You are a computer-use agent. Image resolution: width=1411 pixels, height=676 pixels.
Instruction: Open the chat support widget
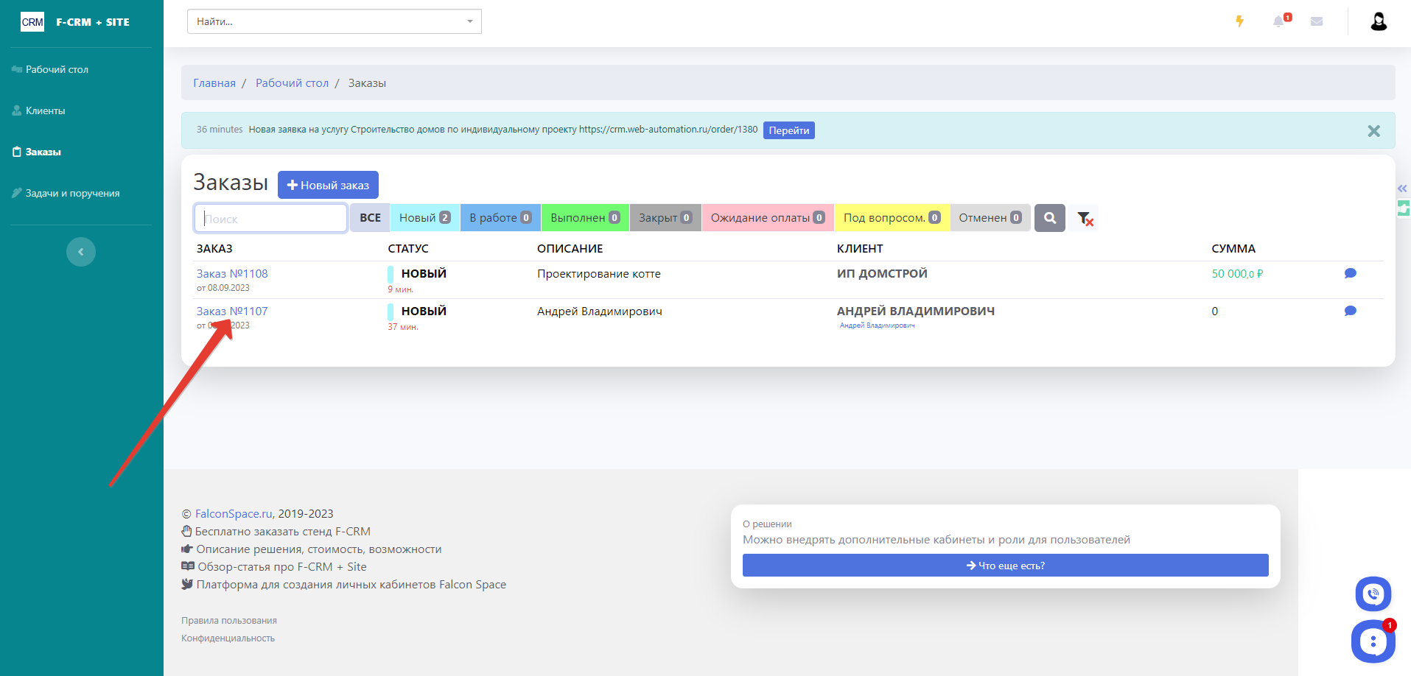(x=1373, y=641)
